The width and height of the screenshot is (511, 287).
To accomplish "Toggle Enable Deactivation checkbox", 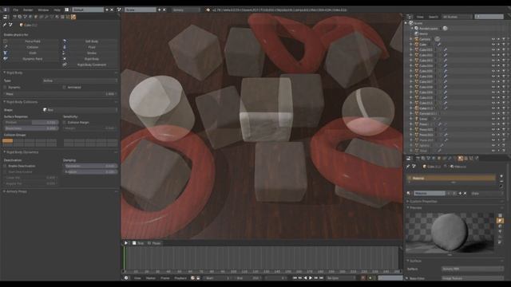I will click(x=6, y=166).
